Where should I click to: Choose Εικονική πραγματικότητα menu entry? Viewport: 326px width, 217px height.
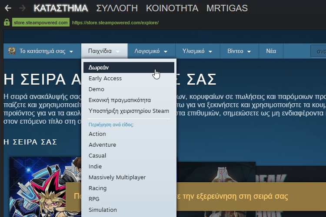click(129, 100)
